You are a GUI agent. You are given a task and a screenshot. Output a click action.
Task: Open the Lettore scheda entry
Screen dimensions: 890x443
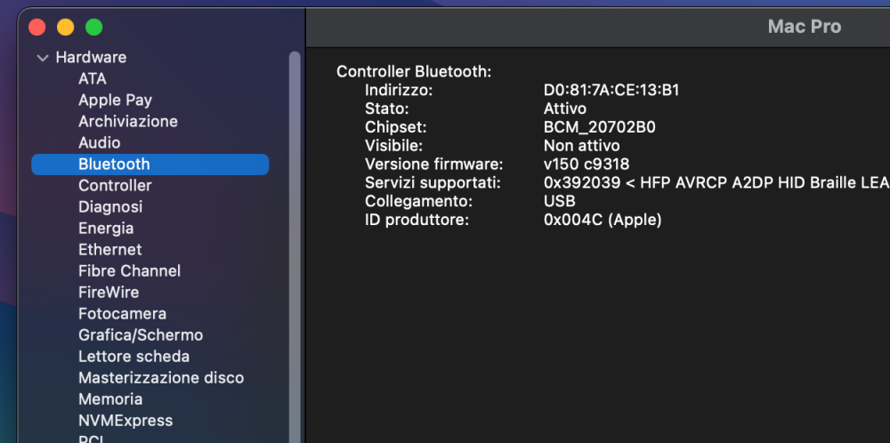pyautogui.click(x=134, y=356)
